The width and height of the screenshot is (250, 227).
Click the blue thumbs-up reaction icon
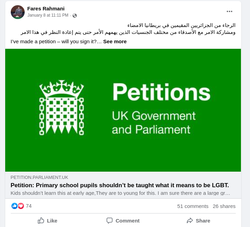pyautogui.click(x=15, y=206)
